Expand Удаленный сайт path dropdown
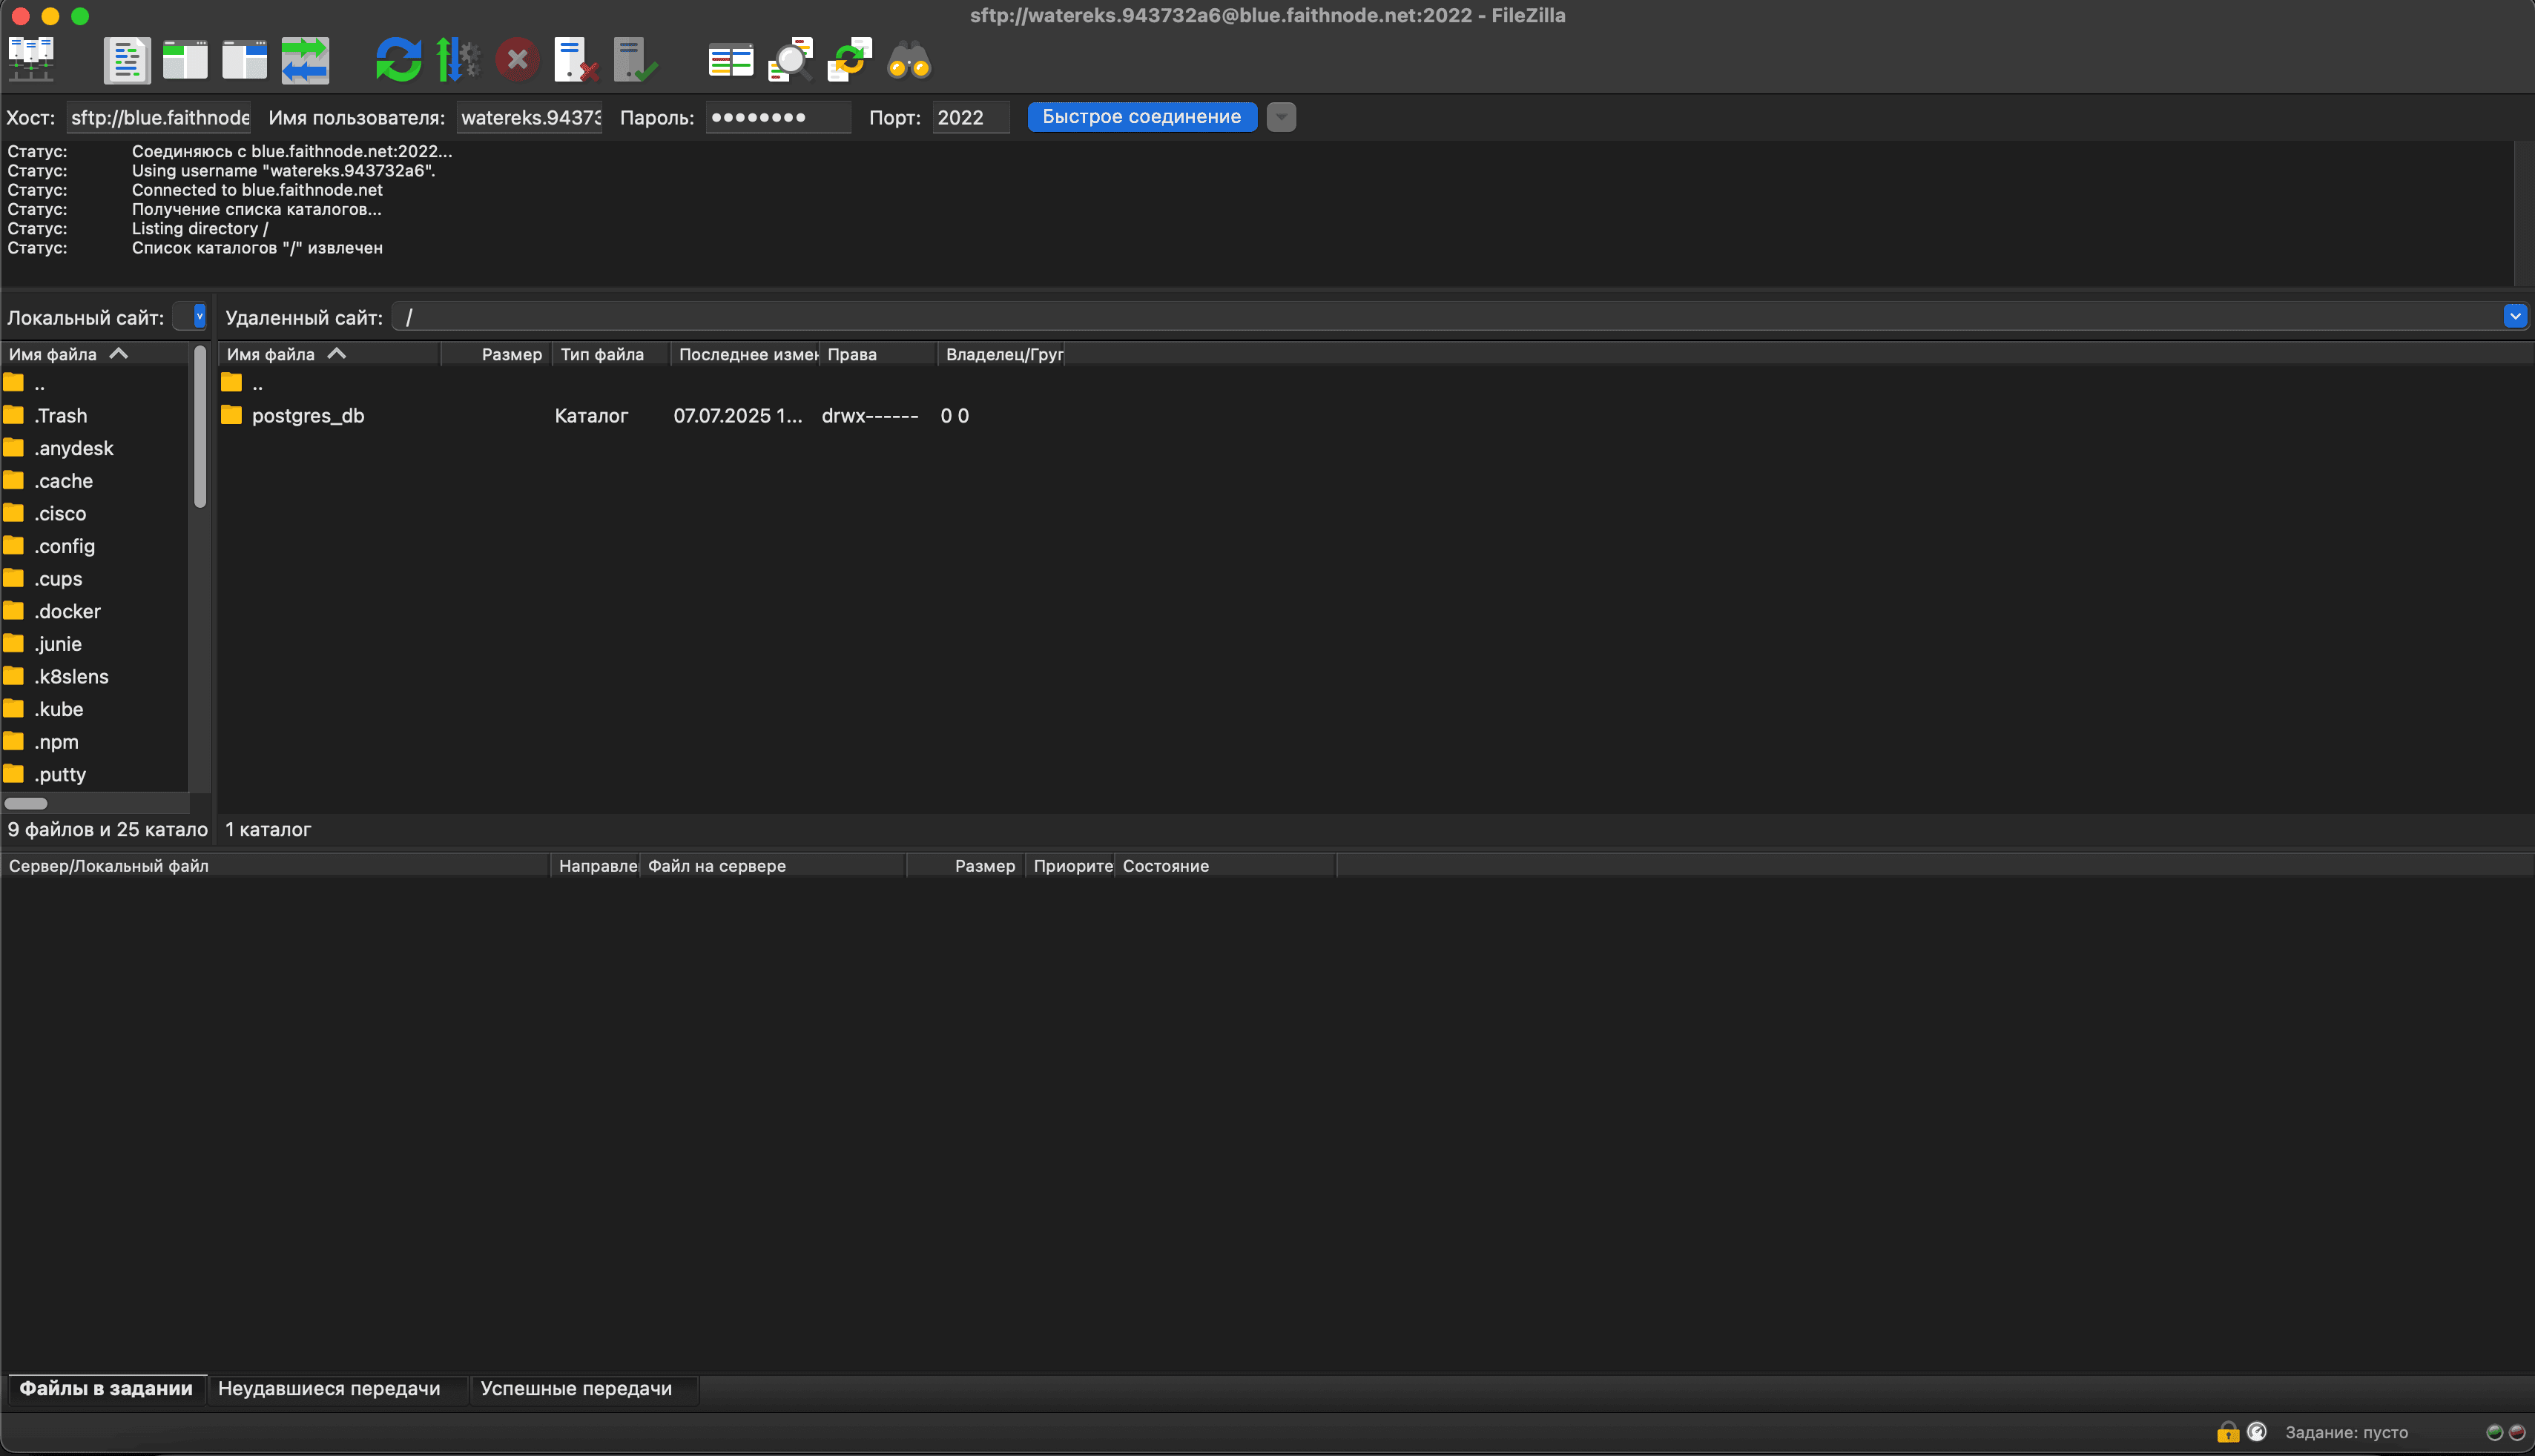The height and width of the screenshot is (1456, 2535). pyautogui.click(x=2514, y=317)
